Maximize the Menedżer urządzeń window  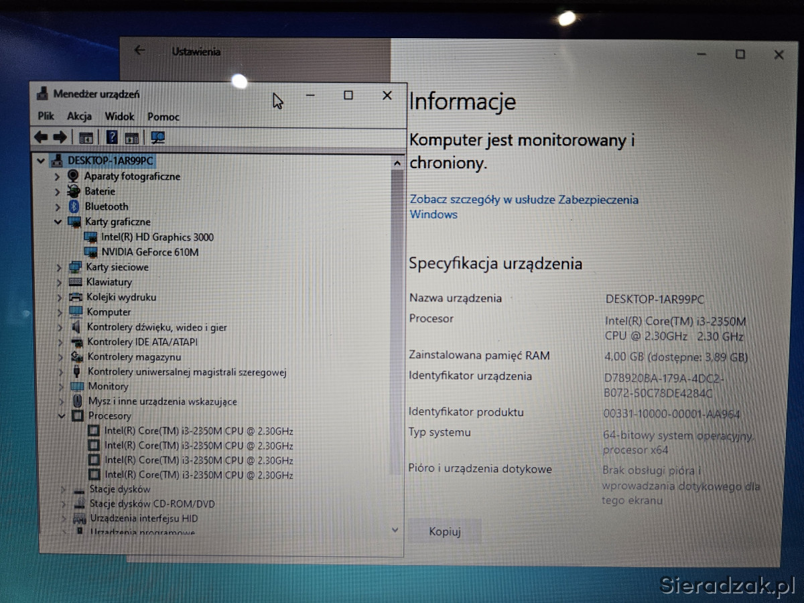348,96
